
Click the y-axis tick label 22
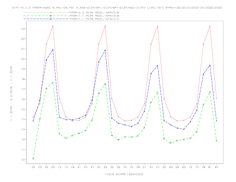[23, 39]
